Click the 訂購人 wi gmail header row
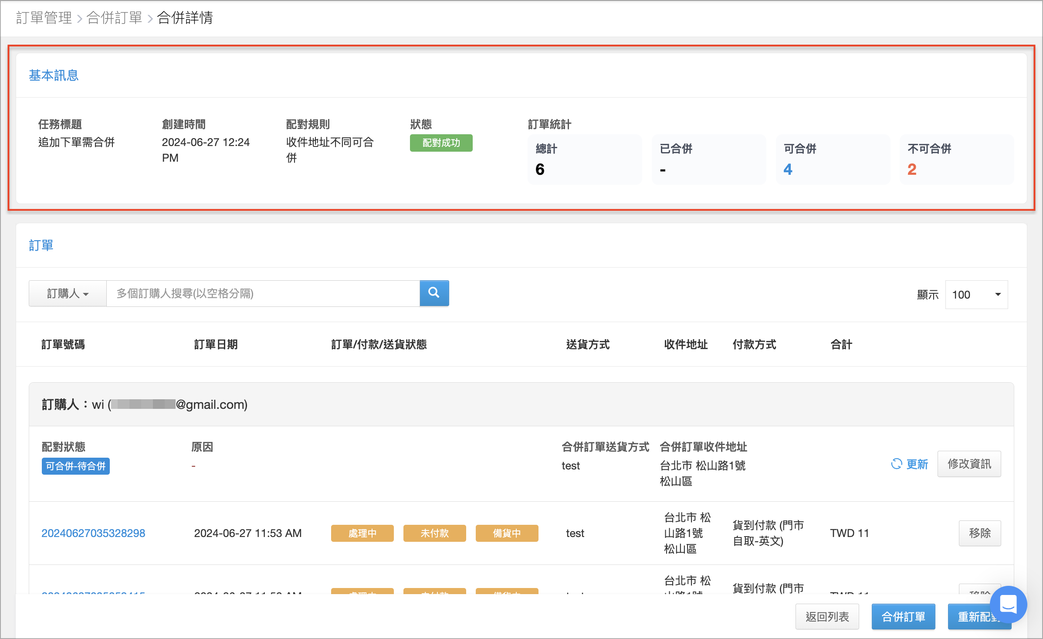 point(521,404)
